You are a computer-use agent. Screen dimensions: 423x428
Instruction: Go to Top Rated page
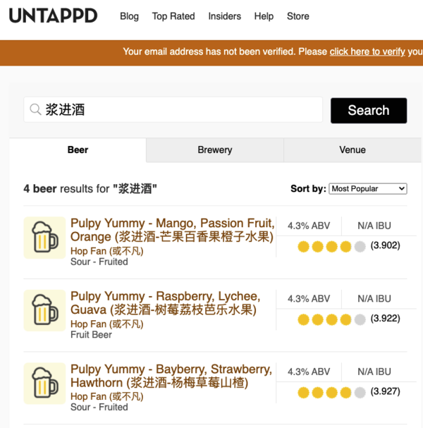pyautogui.click(x=173, y=16)
